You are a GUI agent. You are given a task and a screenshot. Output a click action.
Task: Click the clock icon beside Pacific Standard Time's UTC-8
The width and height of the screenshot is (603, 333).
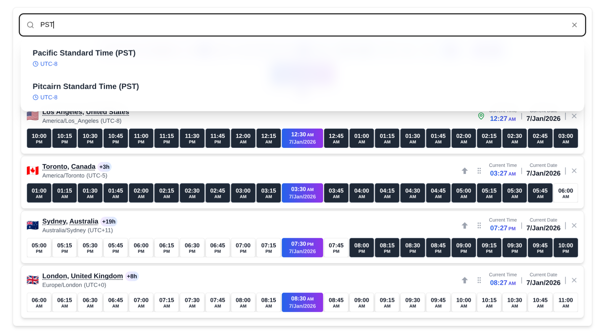(35, 64)
